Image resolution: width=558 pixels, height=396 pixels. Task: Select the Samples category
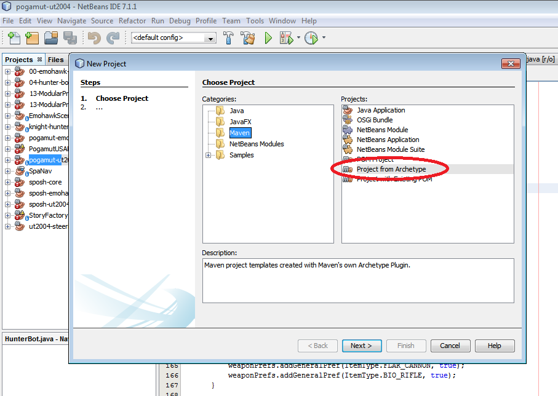point(241,155)
